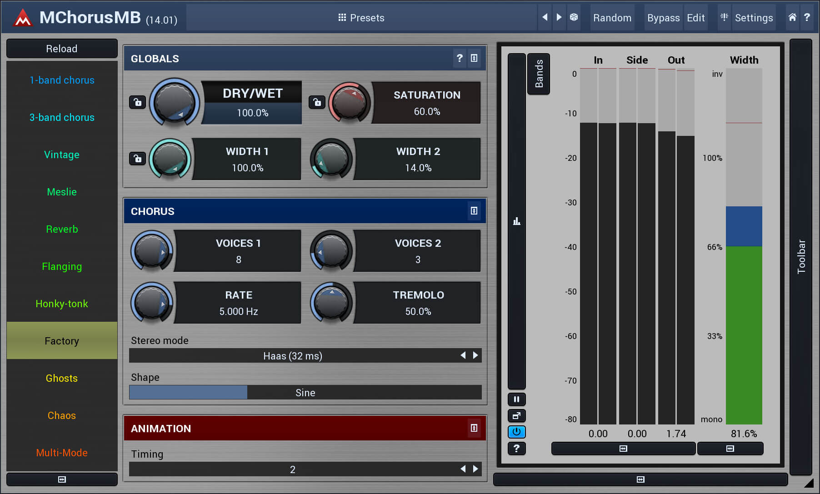Screen dimensions: 820x494
Task: Open the meters help question icon
Action: (x=516, y=449)
